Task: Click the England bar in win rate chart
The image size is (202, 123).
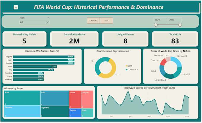Action: point(44,57)
